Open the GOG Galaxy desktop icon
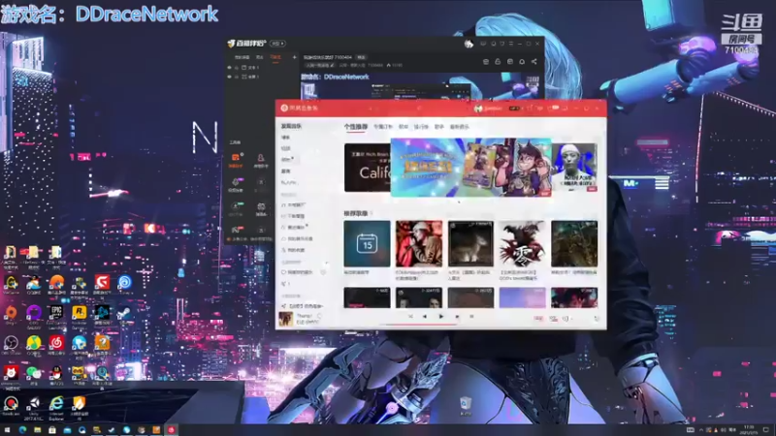This screenshot has width=776, height=436. tap(34, 314)
